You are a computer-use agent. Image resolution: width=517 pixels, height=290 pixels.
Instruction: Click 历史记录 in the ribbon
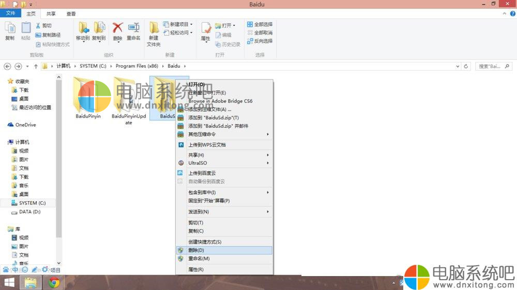tap(227, 44)
